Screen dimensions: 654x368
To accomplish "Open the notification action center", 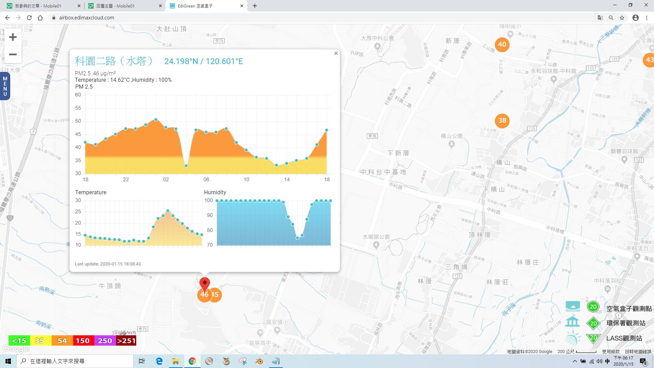I will click(643, 361).
